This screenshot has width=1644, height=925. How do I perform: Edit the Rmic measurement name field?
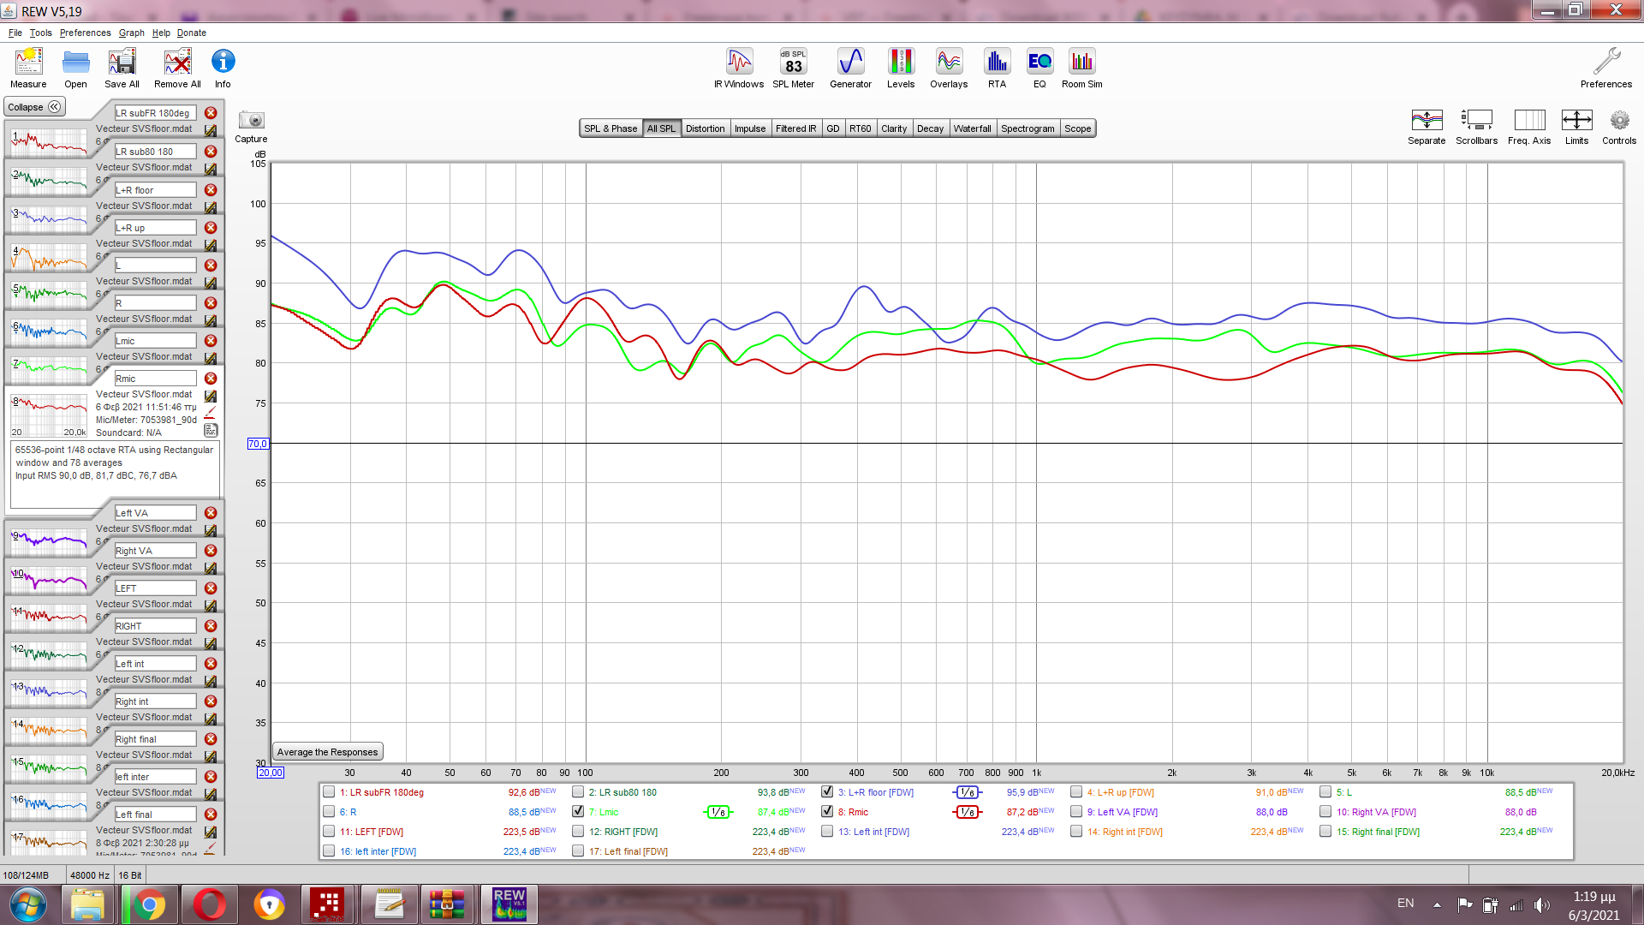pyautogui.click(x=156, y=379)
